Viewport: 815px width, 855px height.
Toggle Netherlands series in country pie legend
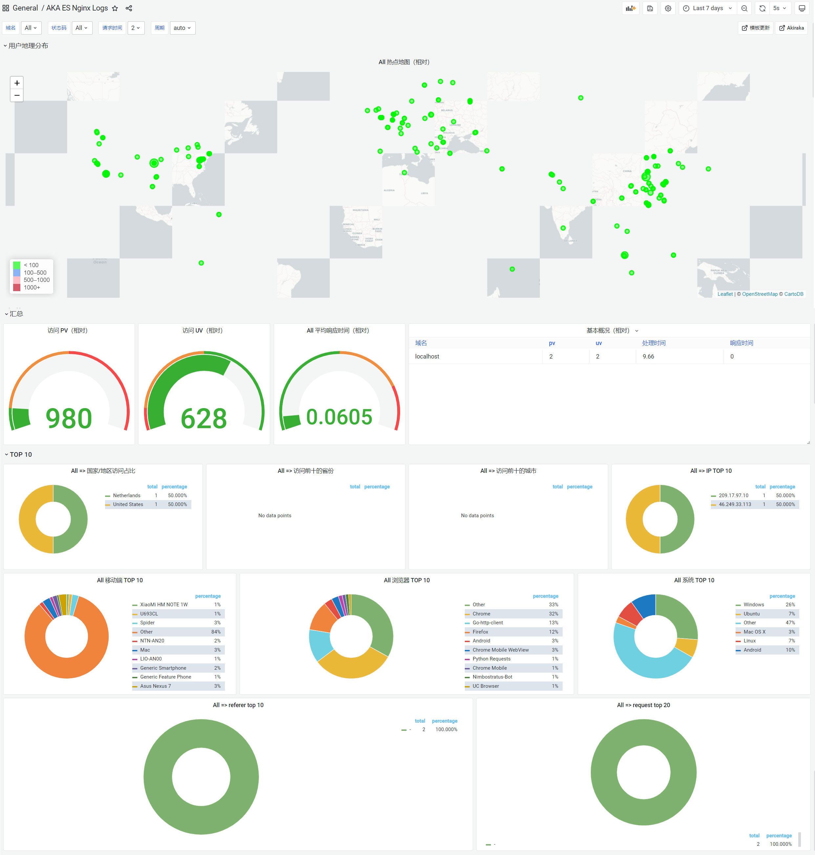tap(126, 496)
